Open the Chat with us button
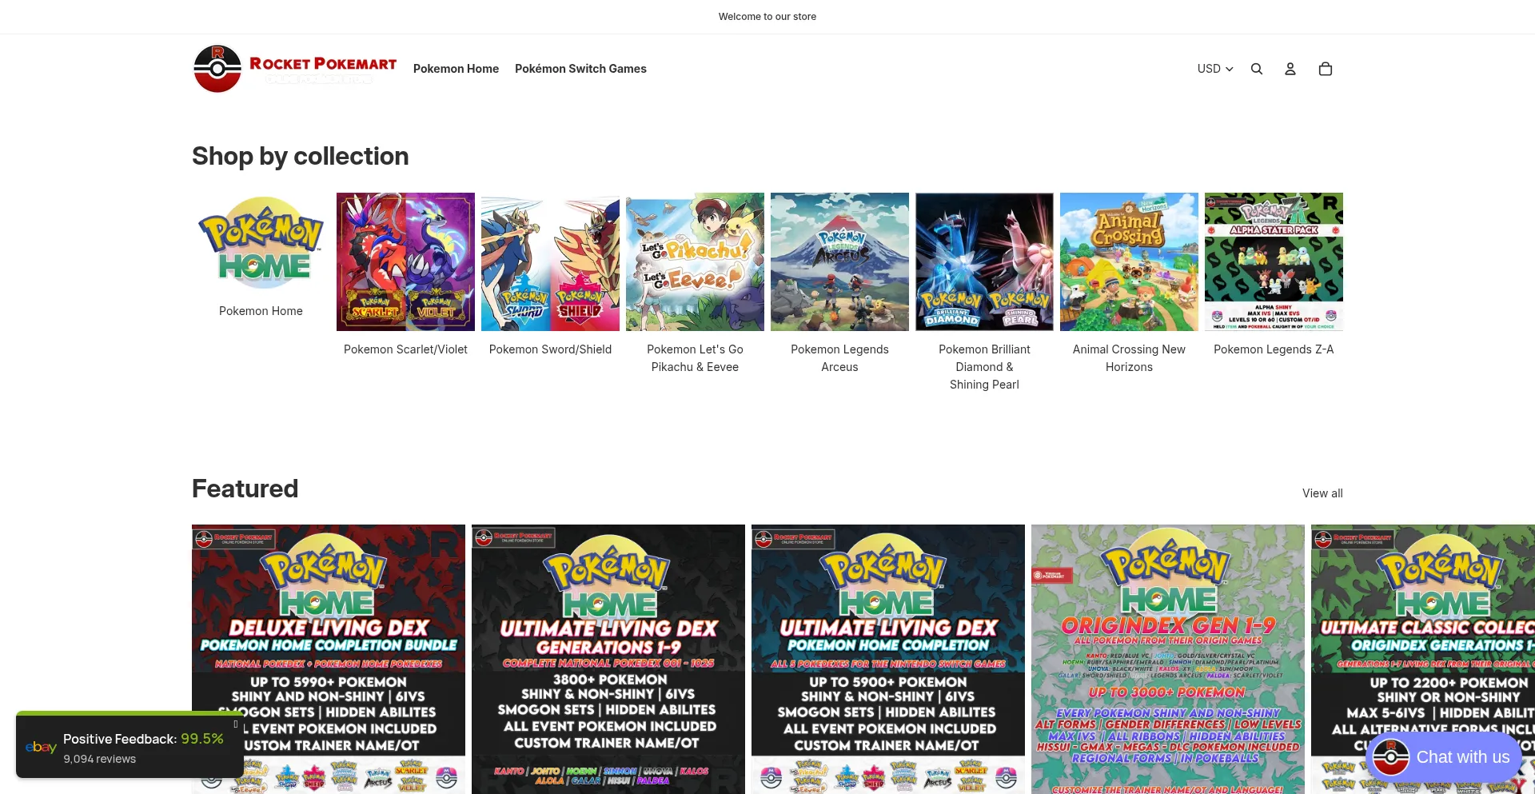Viewport: 1535px width, 794px height. [1443, 757]
